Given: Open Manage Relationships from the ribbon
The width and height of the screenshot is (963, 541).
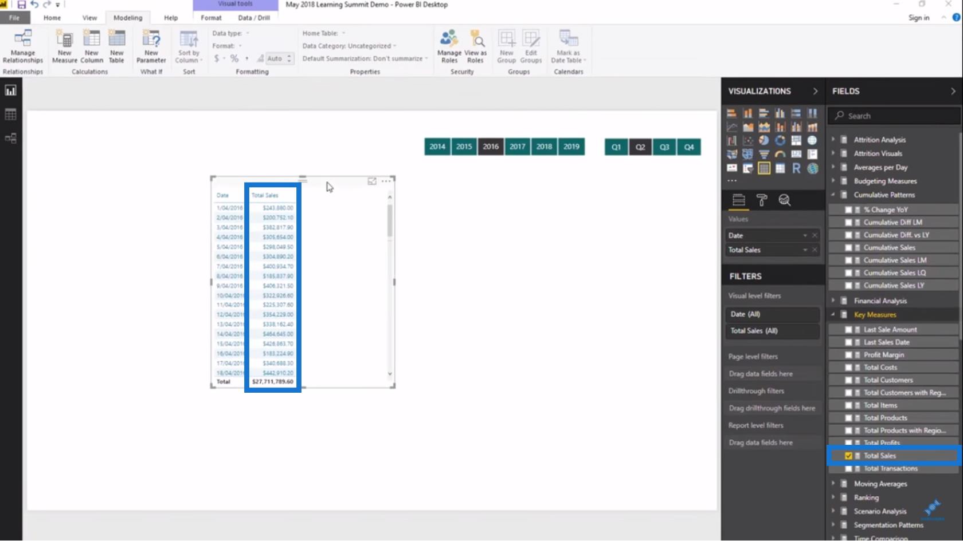Looking at the screenshot, I should (23, 46).
